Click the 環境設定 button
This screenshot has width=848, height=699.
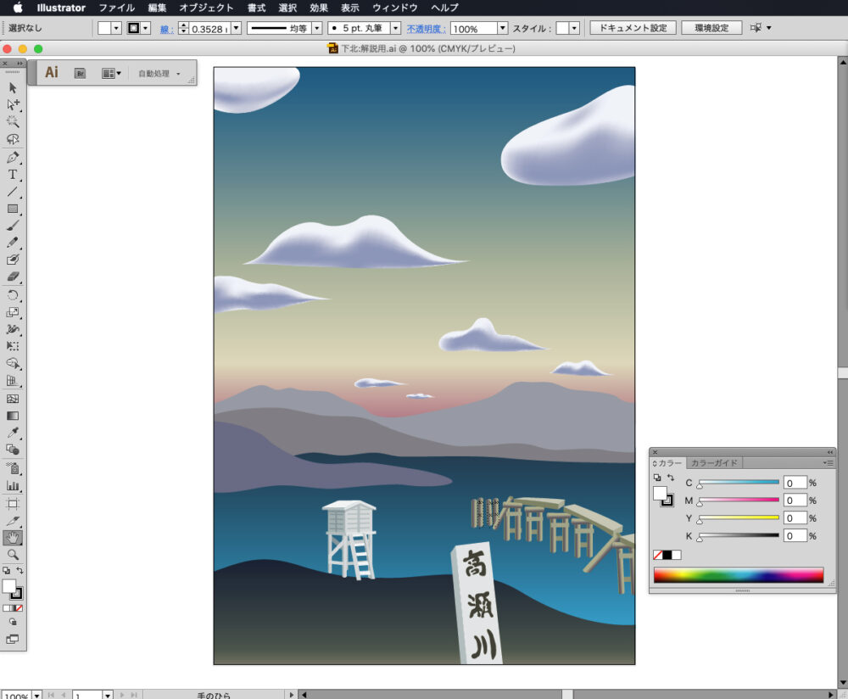tap(711, 28)
